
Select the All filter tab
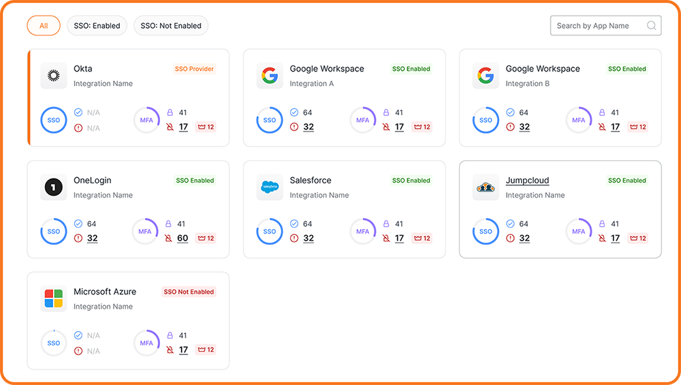(x=44, y=26)
